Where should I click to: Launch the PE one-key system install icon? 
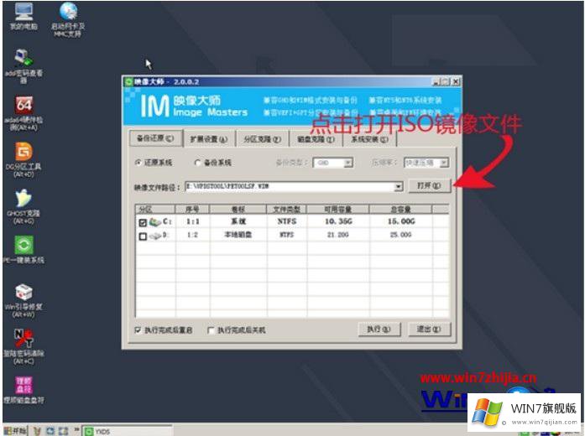24,250
